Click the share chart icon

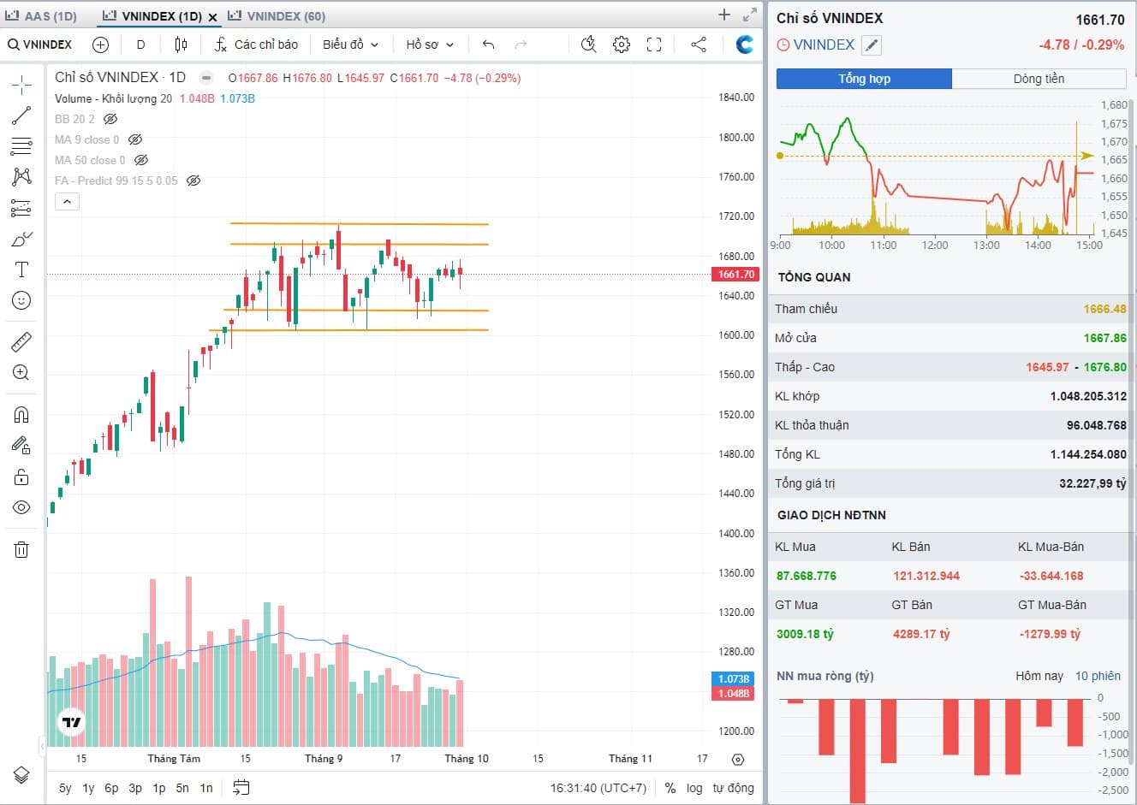(x=699, y=44)
